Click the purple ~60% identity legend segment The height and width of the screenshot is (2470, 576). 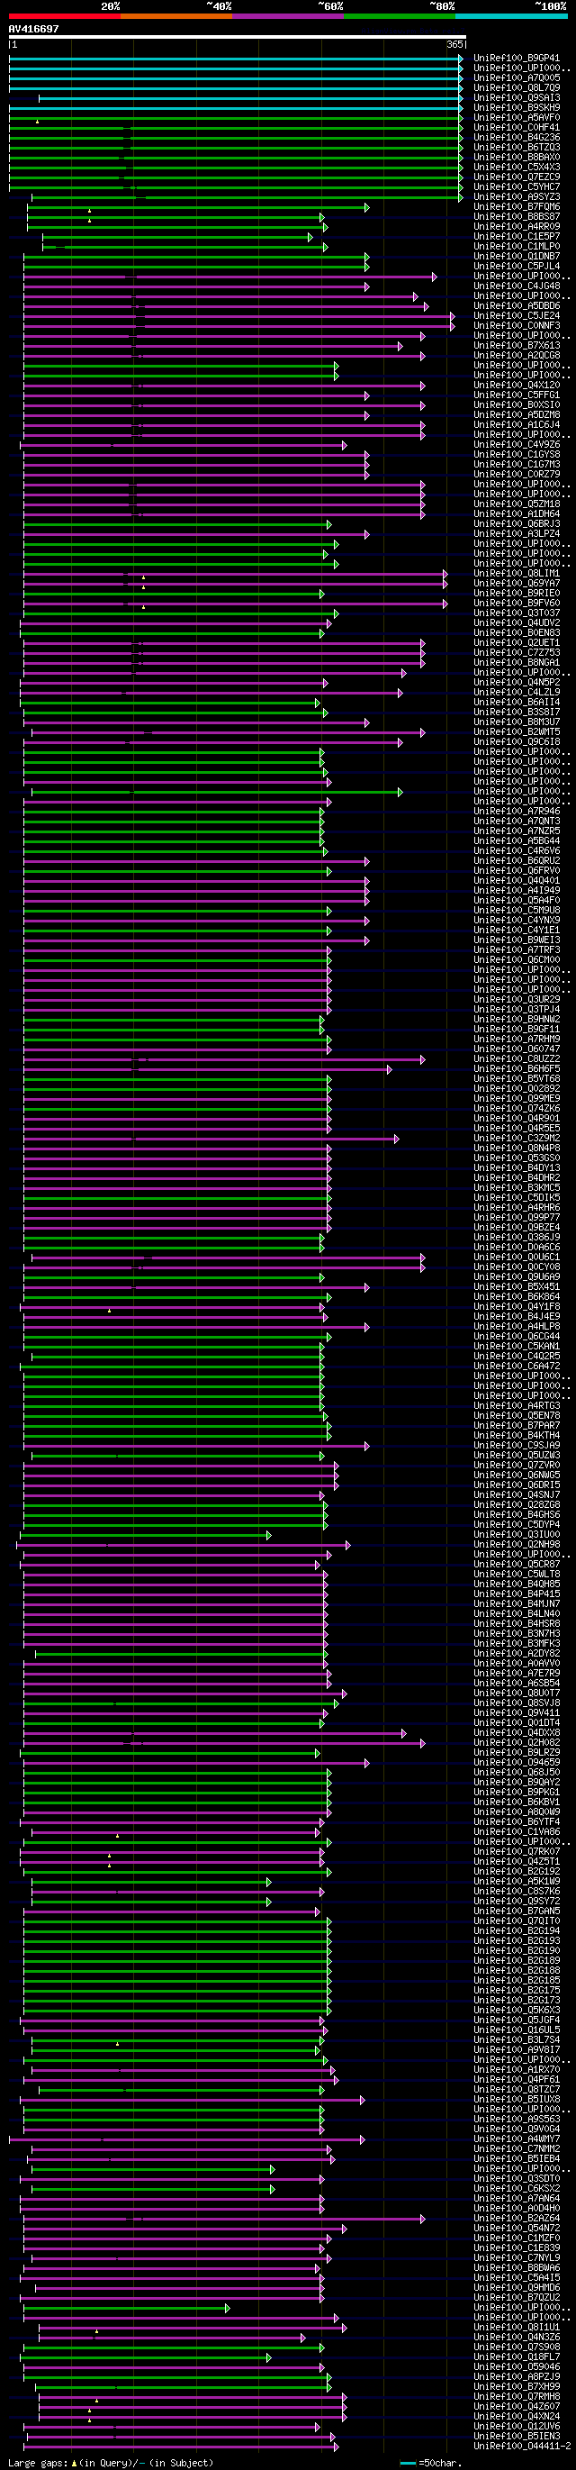287,15
